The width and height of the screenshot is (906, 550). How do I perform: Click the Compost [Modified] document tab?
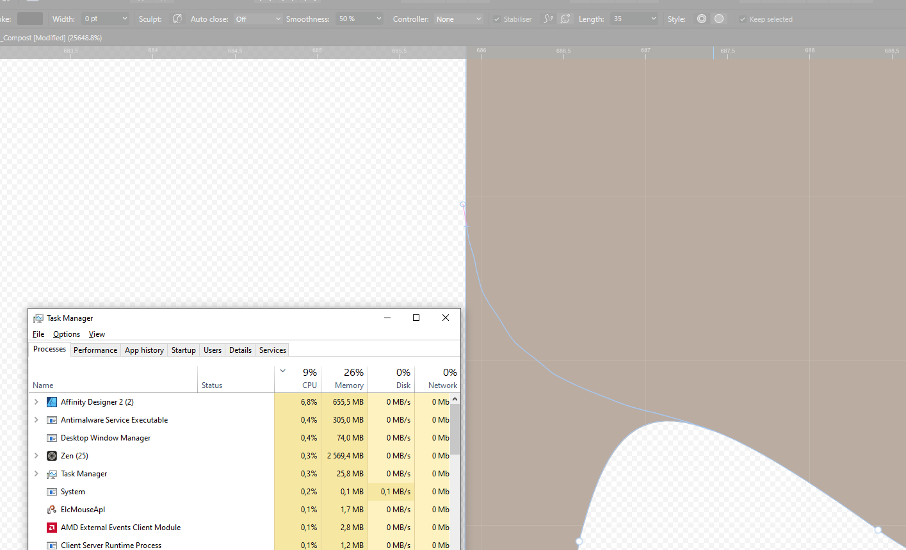51,38
